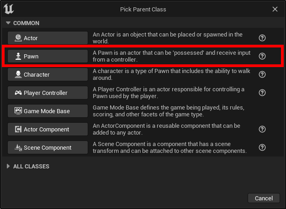Viewport: 286px width, 209px height.
Task: Choose Player Controller as parent class
Action: [48, 93]
